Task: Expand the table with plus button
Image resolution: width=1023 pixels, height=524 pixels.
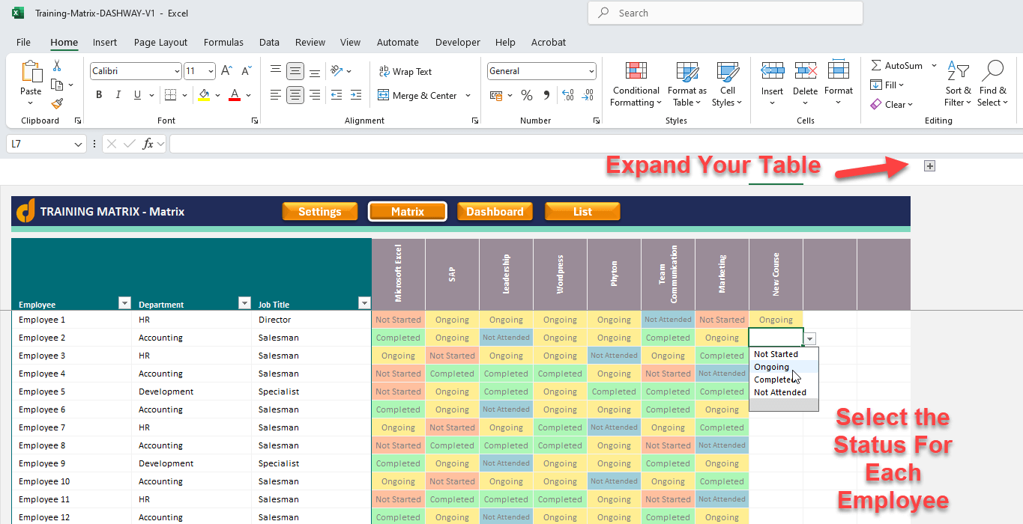Action: (x=929, y=166)
